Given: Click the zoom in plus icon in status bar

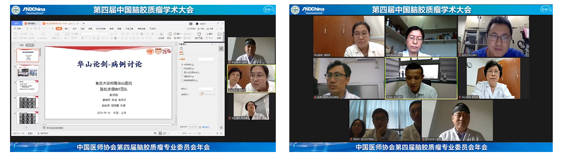Looking at the screenshot, I should pyautogui.click(x=217, y=134).
